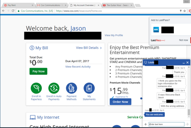The image size is (191, 128).
Task: Close the Pay Rent tab
Action: tap(32, 5)
